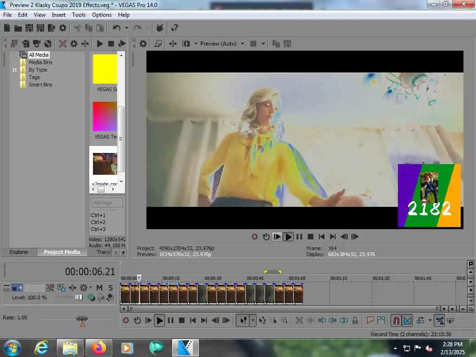Open the What's This help icon
This screenshot has width=476, height=357.
coord(174,28)
